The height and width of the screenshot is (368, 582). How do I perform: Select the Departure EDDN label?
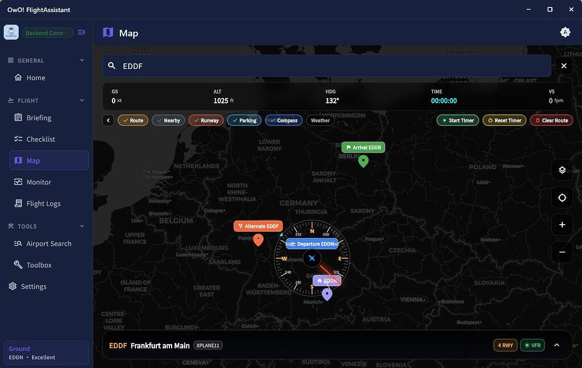pos(312,244)
